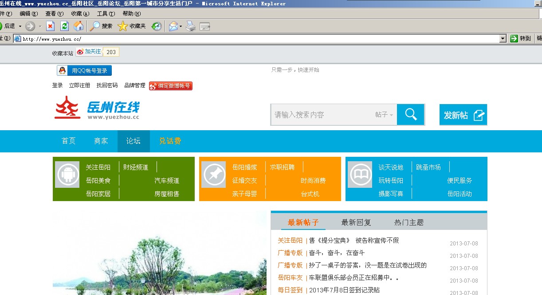Viewport: 542px width, 295px height.
Task: Open the IE History icon
Action: coord(156,26)
